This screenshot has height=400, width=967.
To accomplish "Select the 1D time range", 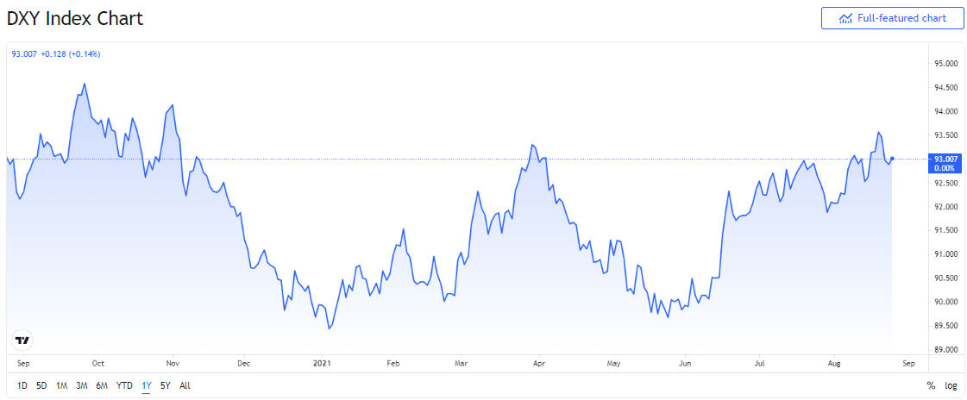I will point(22,385).
